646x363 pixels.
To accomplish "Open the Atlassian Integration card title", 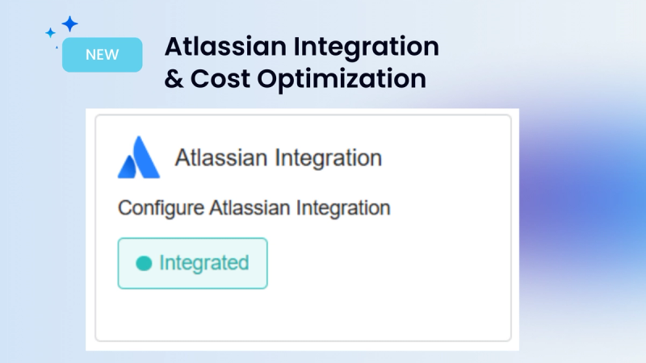I will tap(279, 157).
